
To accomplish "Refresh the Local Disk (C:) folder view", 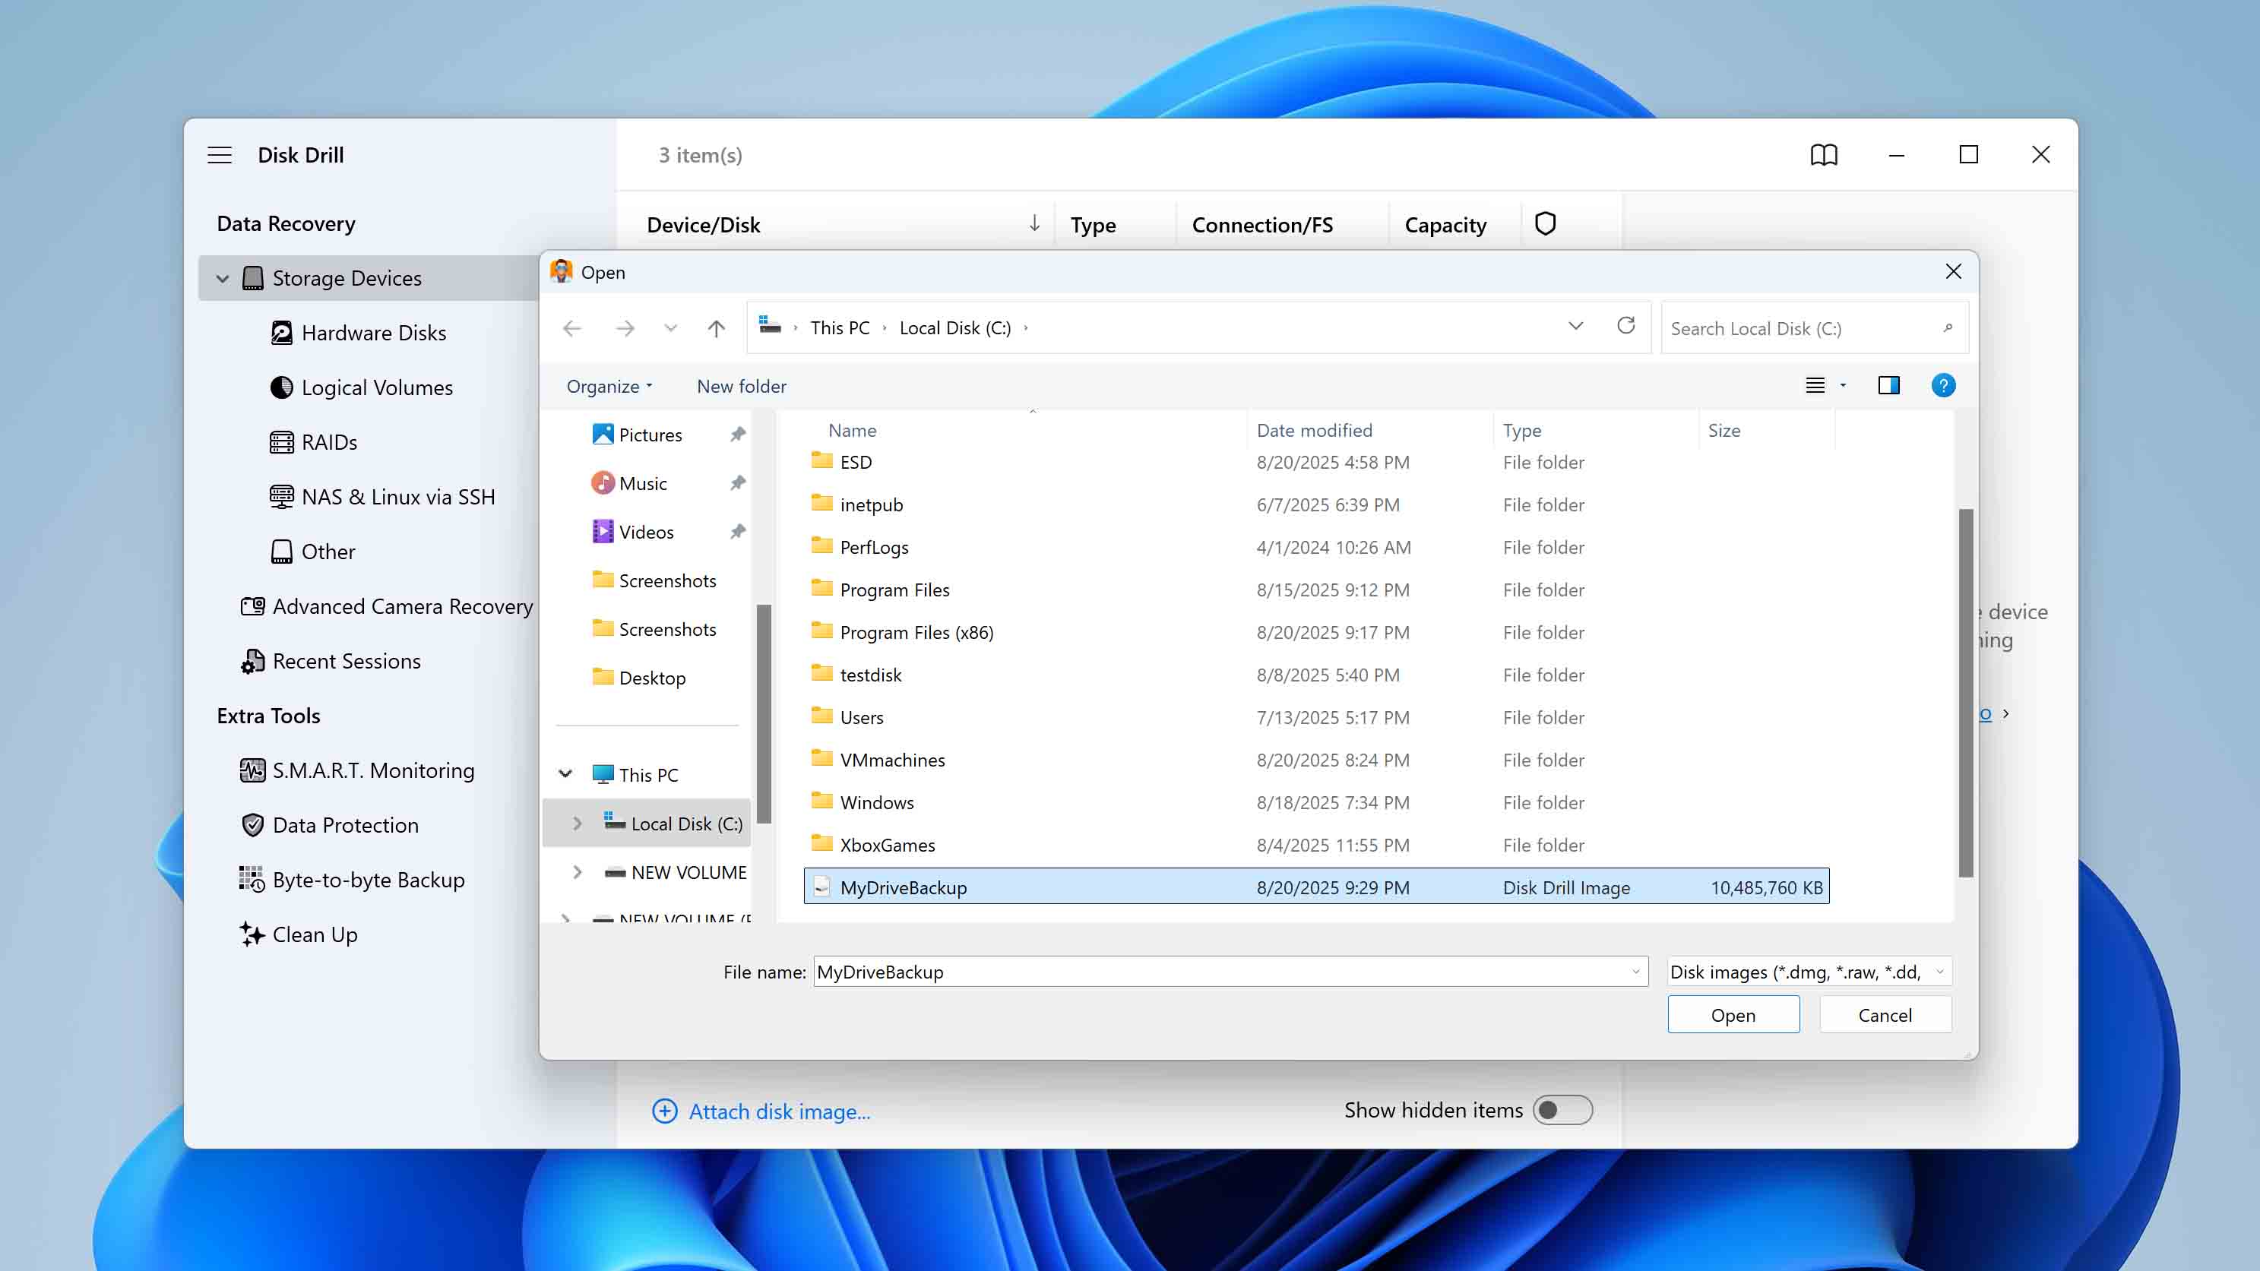I will [1626, 327].
